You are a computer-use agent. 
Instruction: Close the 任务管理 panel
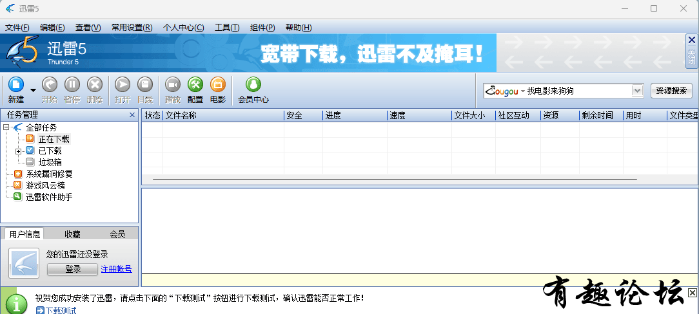132,115
